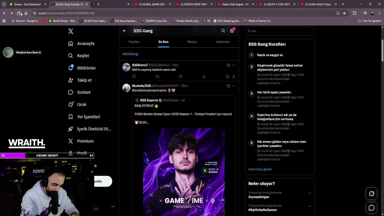The height and width of the screenshot is (216, 384).
Task: Open options for #EşitİnfazNeZaman trend
Action: (x=310, y=206)
